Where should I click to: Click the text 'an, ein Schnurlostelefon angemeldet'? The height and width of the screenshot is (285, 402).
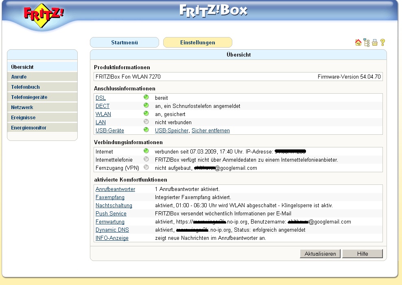point(198,106)
